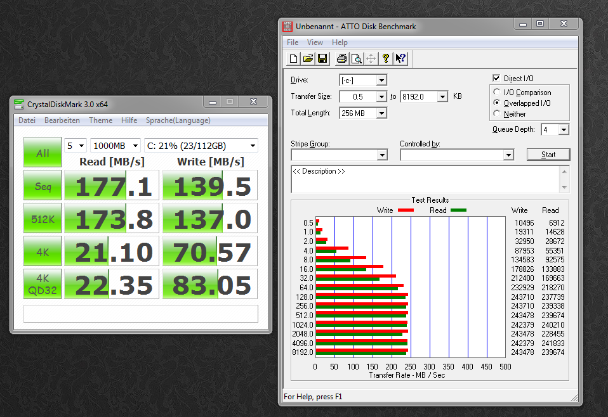Open the Transfer Size end dropdown 8192.0
Image resolution: width=608 pixels, height=417 pixels.
pos(442,96)
